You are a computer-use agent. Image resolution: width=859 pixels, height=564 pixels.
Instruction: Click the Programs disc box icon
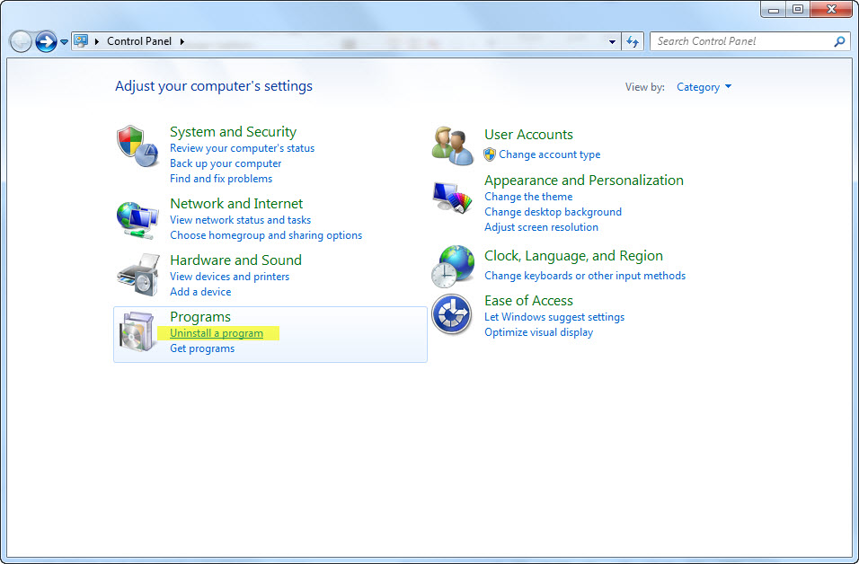137,331
